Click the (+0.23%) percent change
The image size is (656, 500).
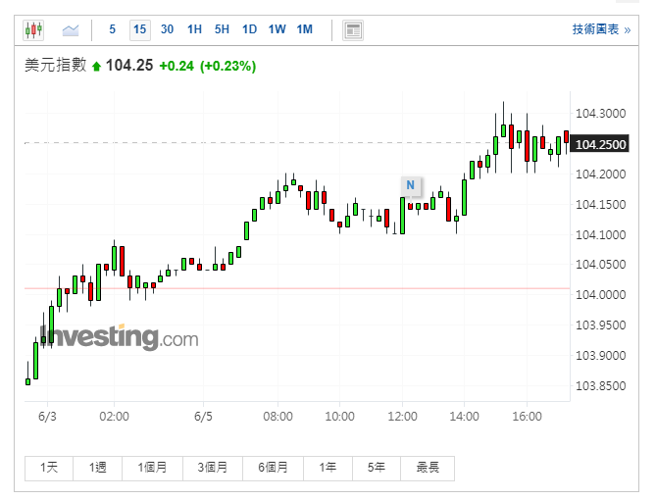228,66
